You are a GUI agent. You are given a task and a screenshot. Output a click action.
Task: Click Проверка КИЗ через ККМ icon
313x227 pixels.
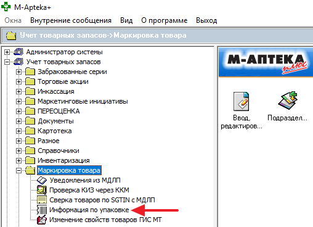coord(42,190)
